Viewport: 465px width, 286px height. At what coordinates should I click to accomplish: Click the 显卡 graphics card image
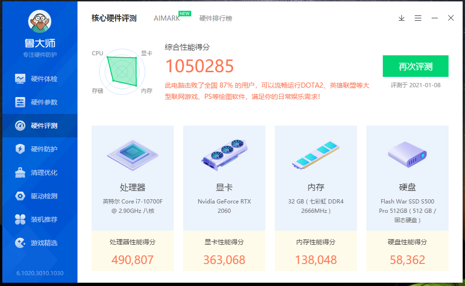[x=224, y=154]
